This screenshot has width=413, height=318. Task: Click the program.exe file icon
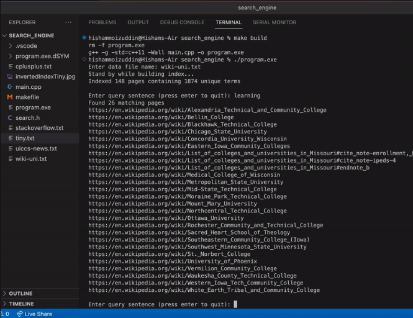point(11,107)
